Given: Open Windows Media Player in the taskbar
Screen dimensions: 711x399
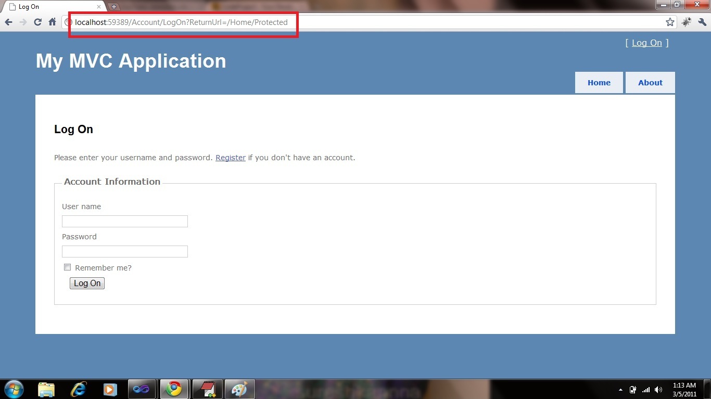Looking at the screenshot, I should 110,389.
